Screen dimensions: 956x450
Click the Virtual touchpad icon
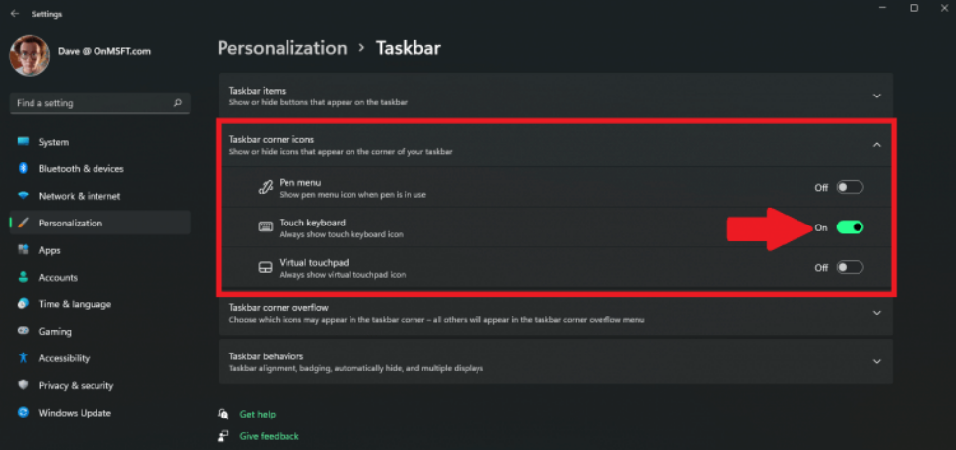click(265, 268)
